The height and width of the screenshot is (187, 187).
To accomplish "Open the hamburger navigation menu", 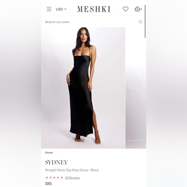I will pos(49,9).
